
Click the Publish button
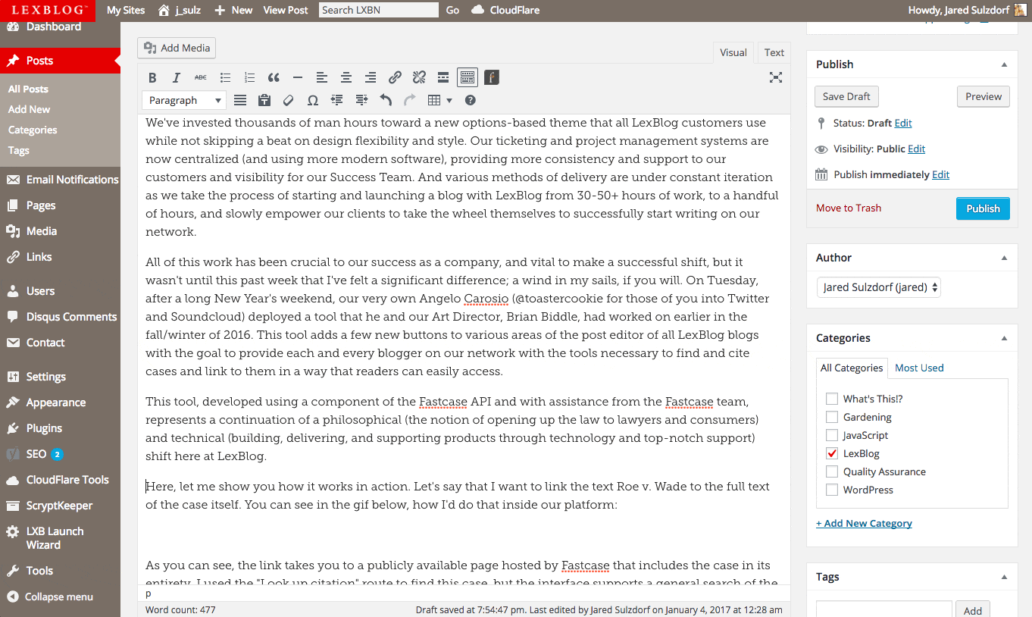pyautogui.click(x=983, y=208)
